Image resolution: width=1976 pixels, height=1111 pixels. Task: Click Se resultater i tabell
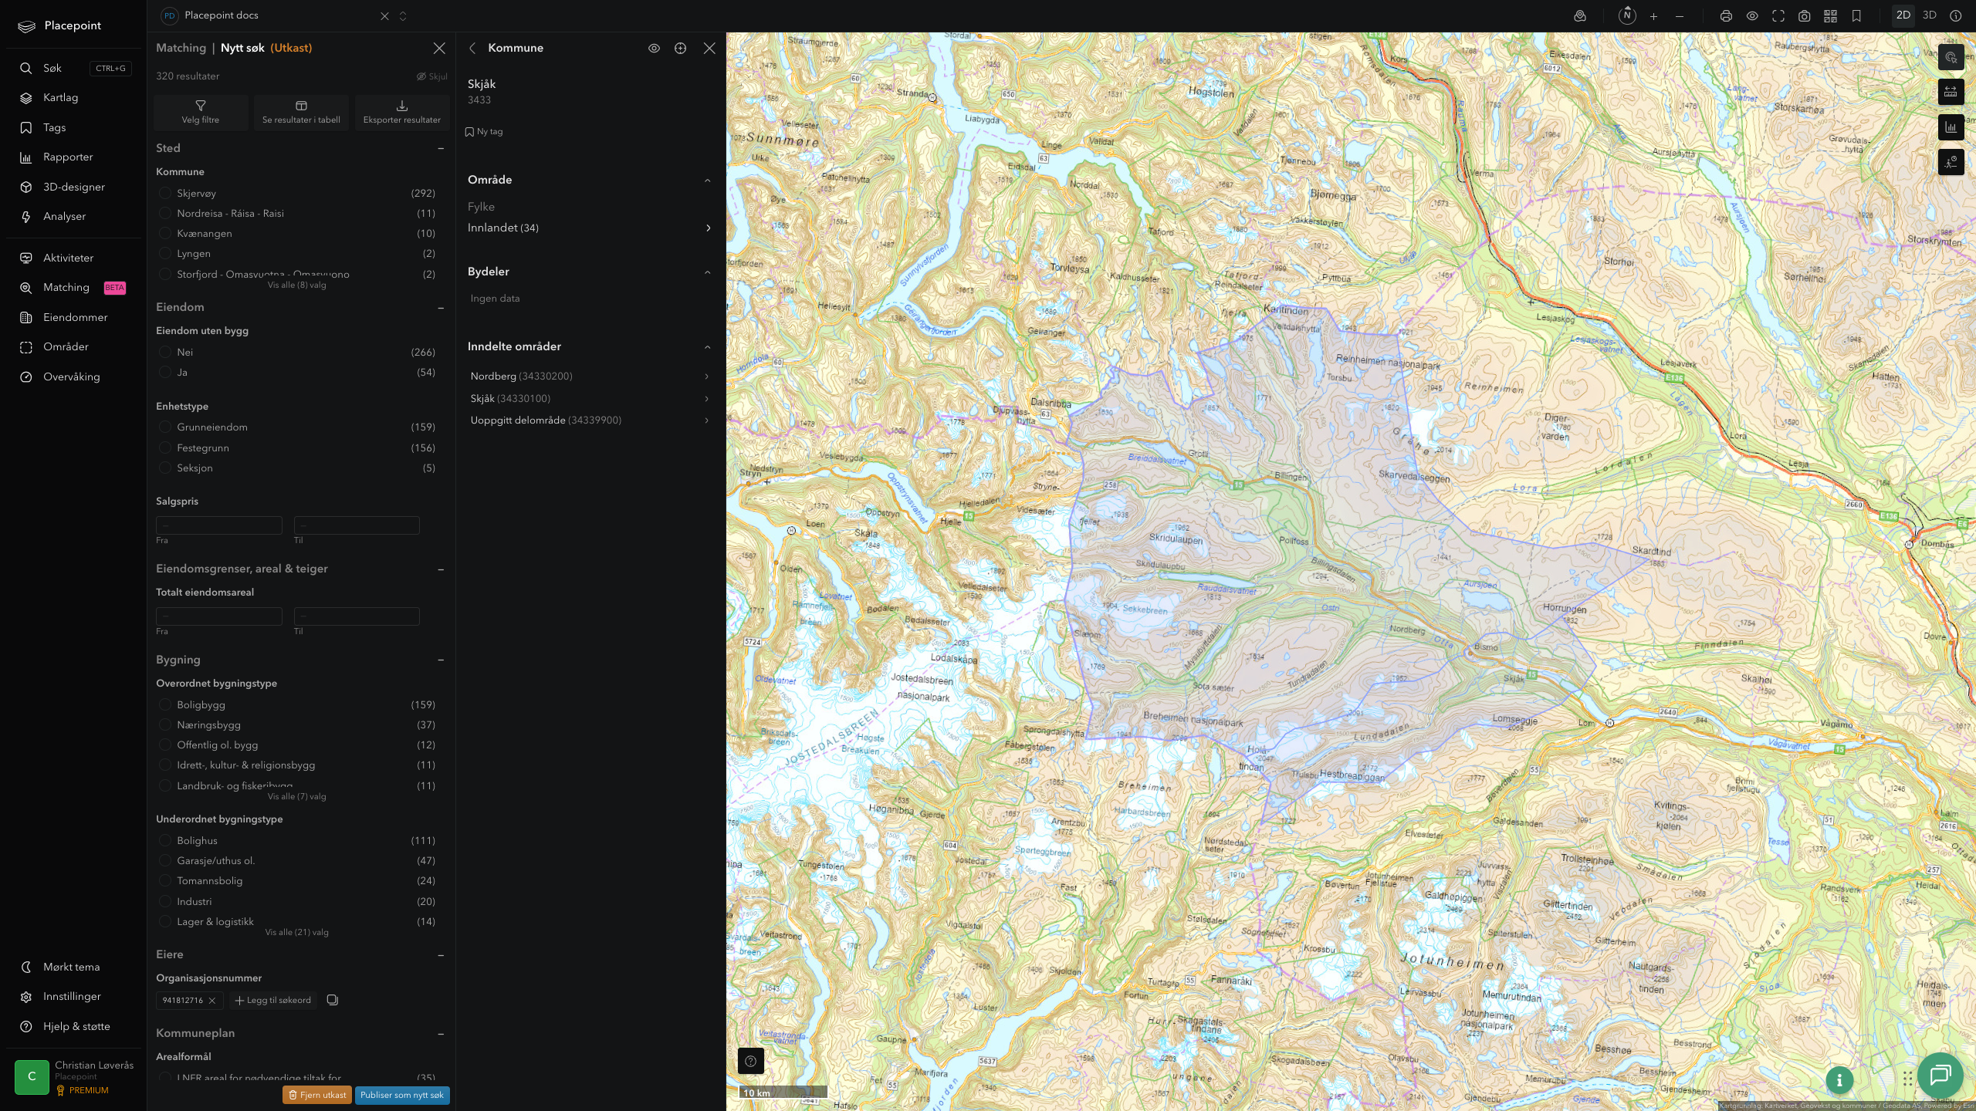301,112
